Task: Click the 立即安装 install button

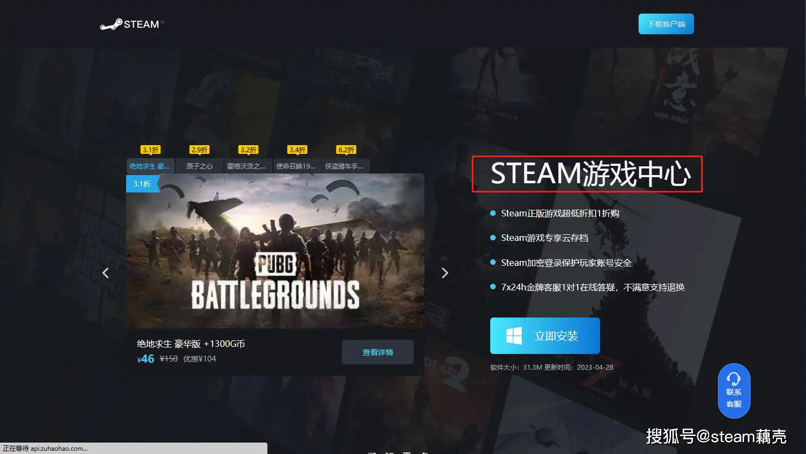Action: [x=545, y=336]
